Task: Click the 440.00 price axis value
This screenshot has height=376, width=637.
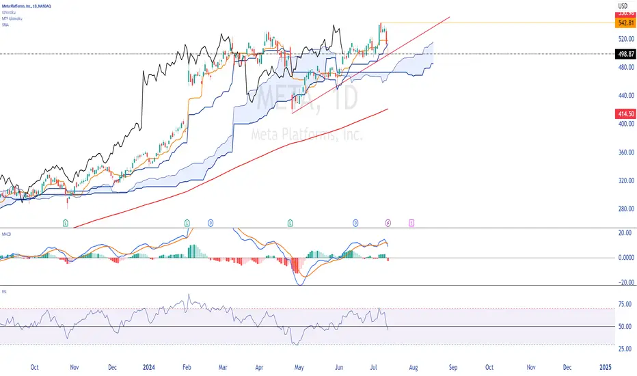Action: pos(626,96)
